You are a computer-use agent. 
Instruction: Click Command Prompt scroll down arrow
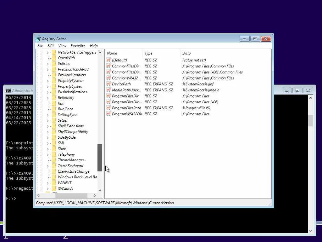click(x=310, y=231)
